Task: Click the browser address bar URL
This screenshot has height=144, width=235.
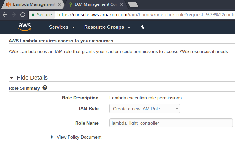Action: (146, 15)
